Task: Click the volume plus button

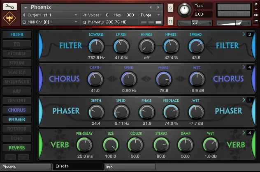Action: tap(248, 23)
